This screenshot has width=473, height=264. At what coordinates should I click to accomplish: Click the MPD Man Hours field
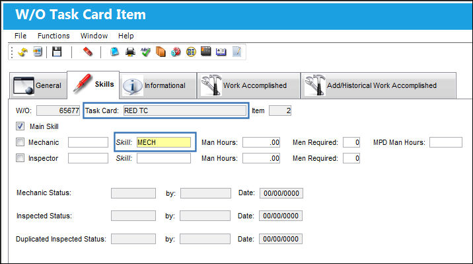point(446,142)
